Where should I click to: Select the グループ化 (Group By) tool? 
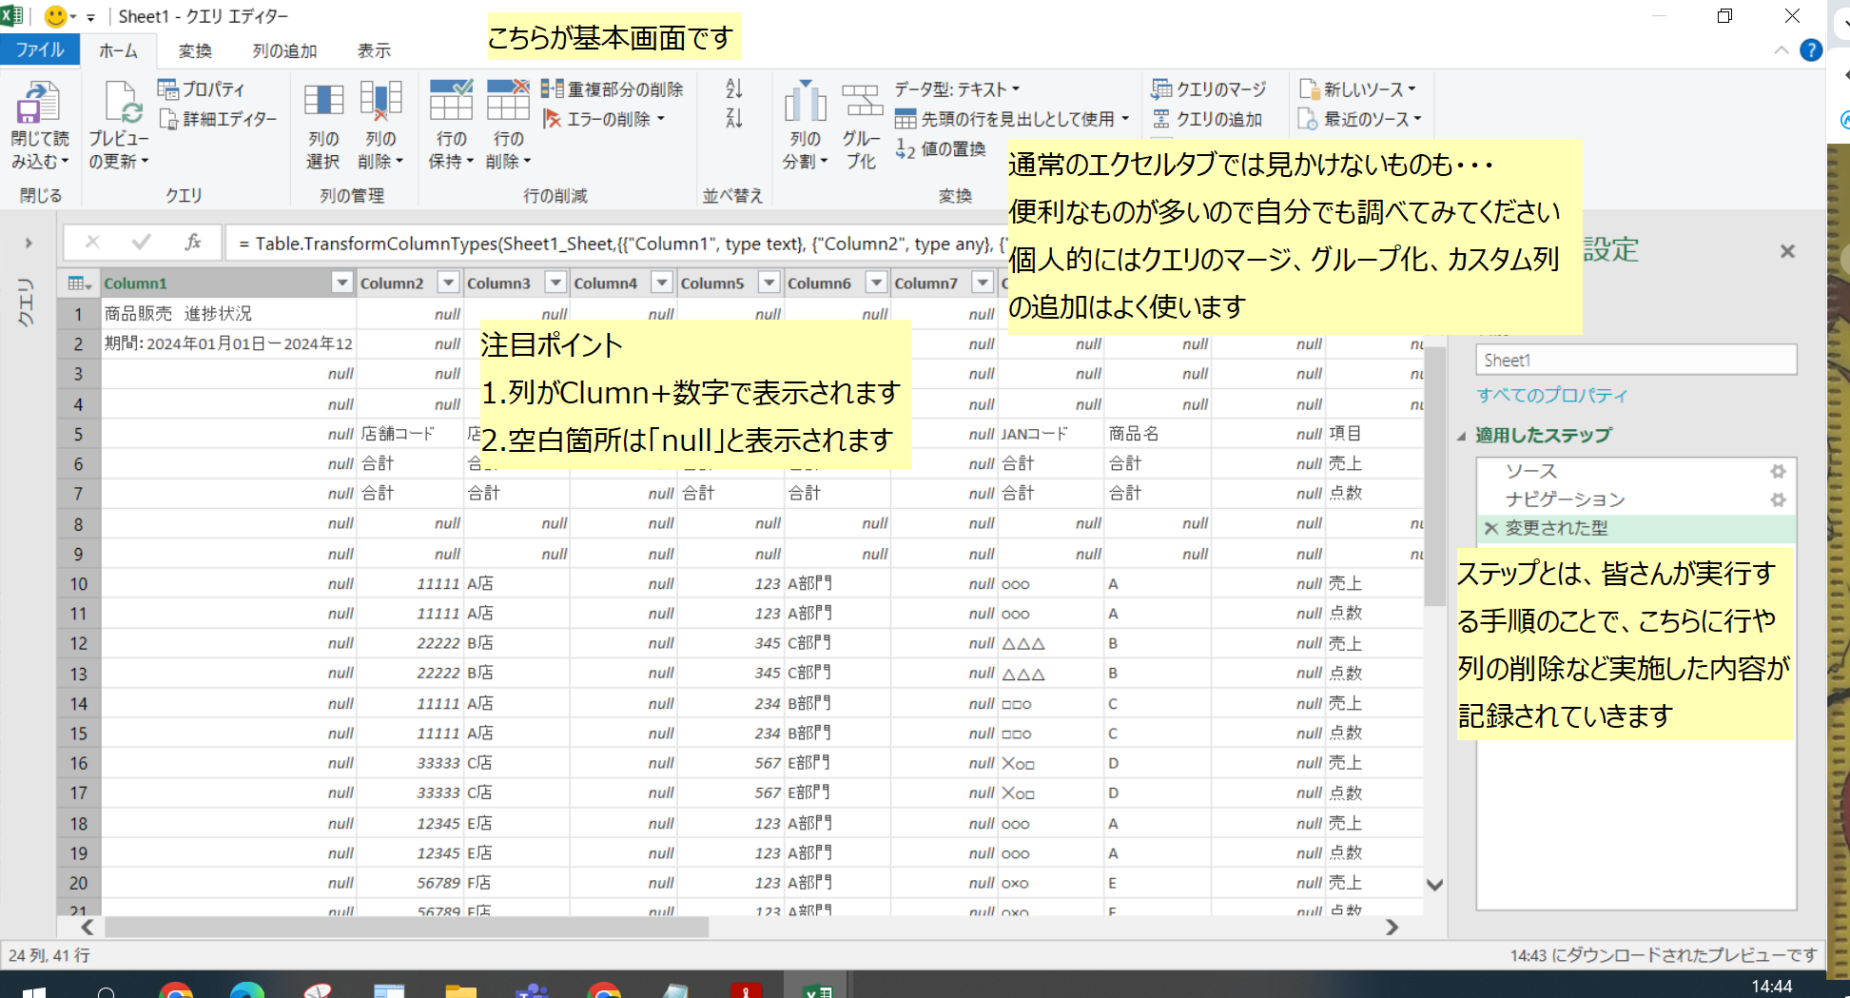(862, 122)
